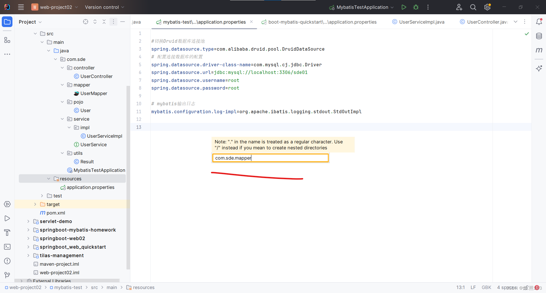
Task: Open MybatisTestApplication run configuration dropdown
Action: [x=361, y=7]
